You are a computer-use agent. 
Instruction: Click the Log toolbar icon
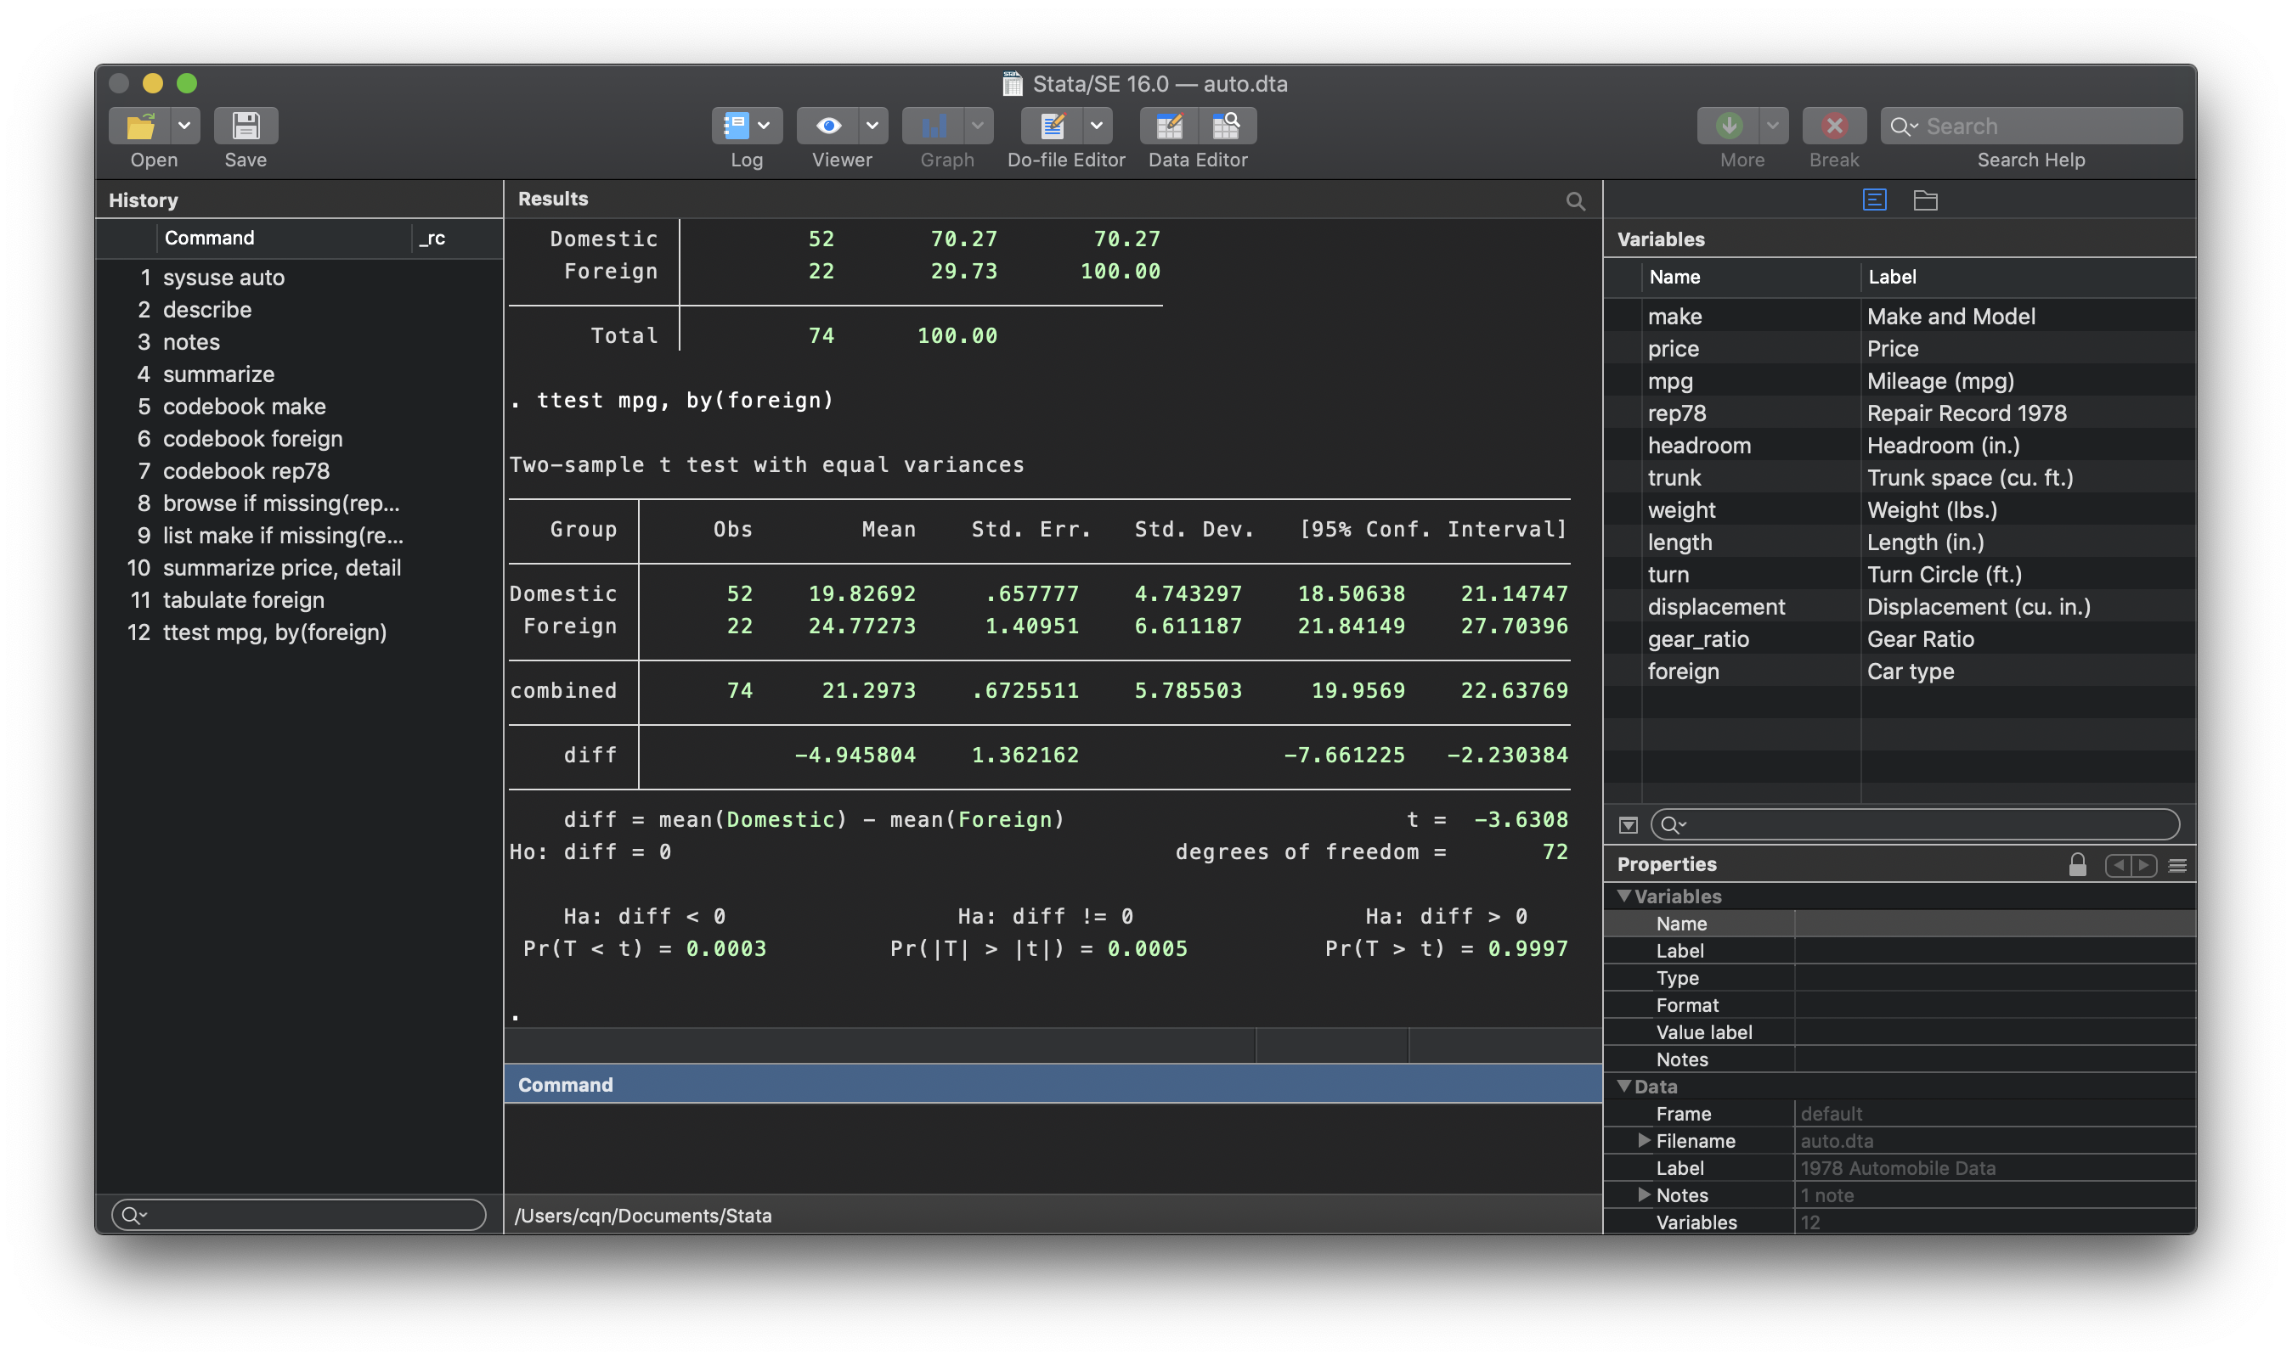[736, 126]
